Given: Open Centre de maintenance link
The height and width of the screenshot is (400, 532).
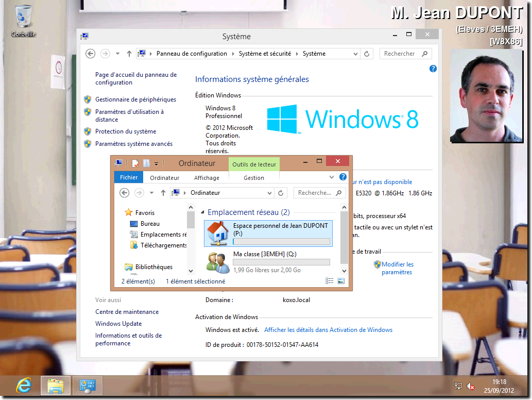Looking at the screenshot, I should coord(127,312).
